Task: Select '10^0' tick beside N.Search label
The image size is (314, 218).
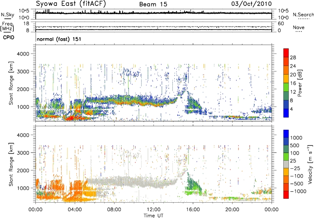Action: pos(283,18)
